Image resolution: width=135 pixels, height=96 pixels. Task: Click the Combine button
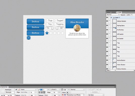click(95, 92)
